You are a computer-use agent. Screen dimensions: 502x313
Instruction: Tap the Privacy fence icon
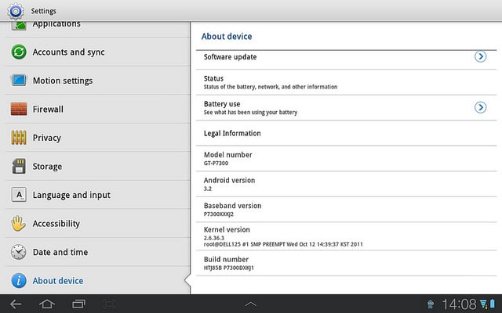point(19,138)
